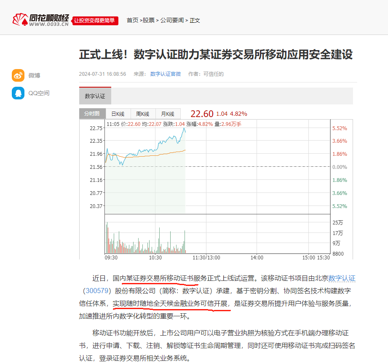Viewport: 388px width, 363px height.
Task: Click the article headline 正式上线
Action: point(216,54)
